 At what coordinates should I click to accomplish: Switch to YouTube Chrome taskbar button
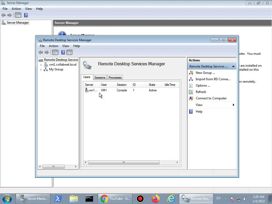click(x=115, y=199)
